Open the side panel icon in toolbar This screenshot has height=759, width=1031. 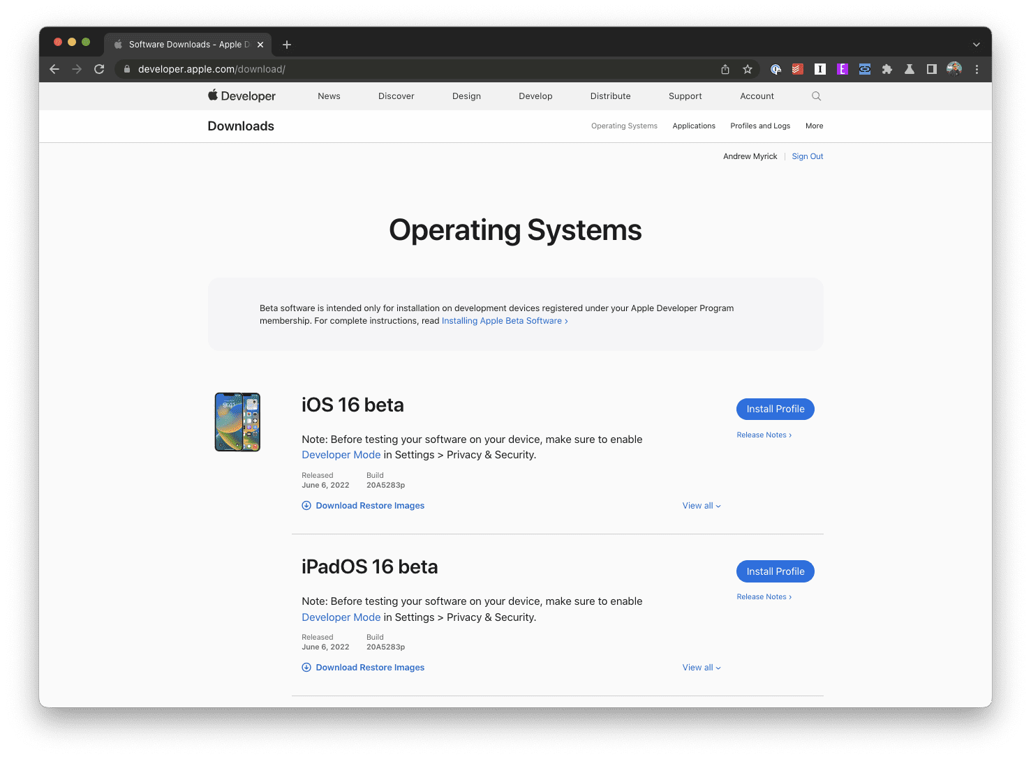[931, 69]
